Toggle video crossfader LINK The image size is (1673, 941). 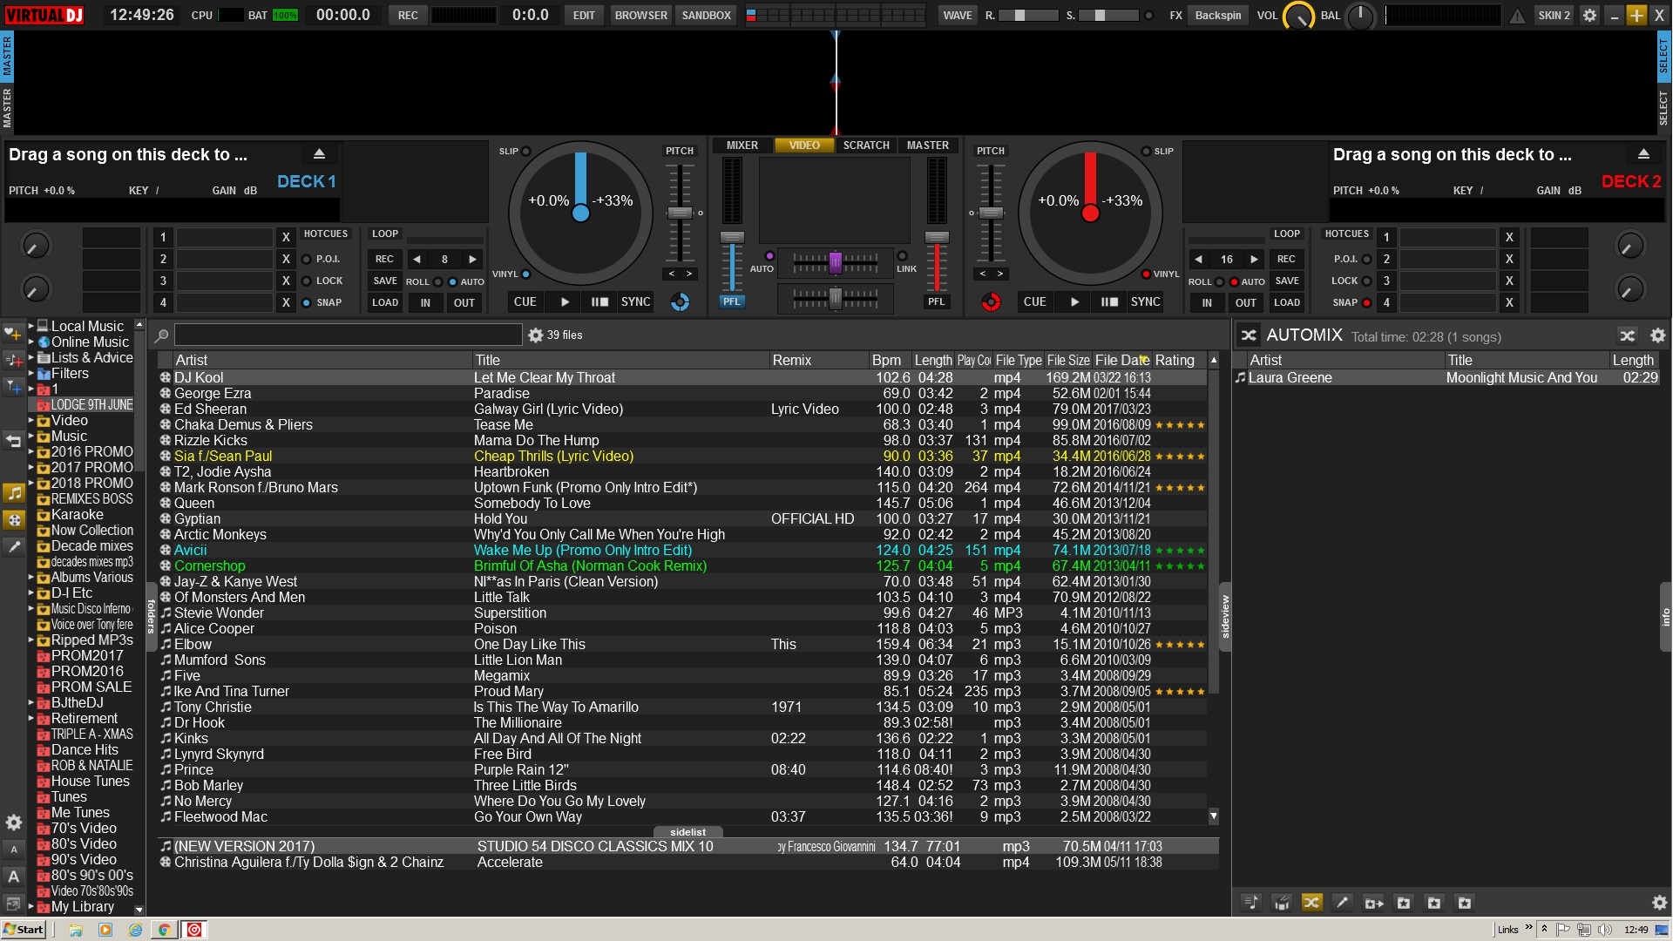pyautogui.click(x=902, y=256)
